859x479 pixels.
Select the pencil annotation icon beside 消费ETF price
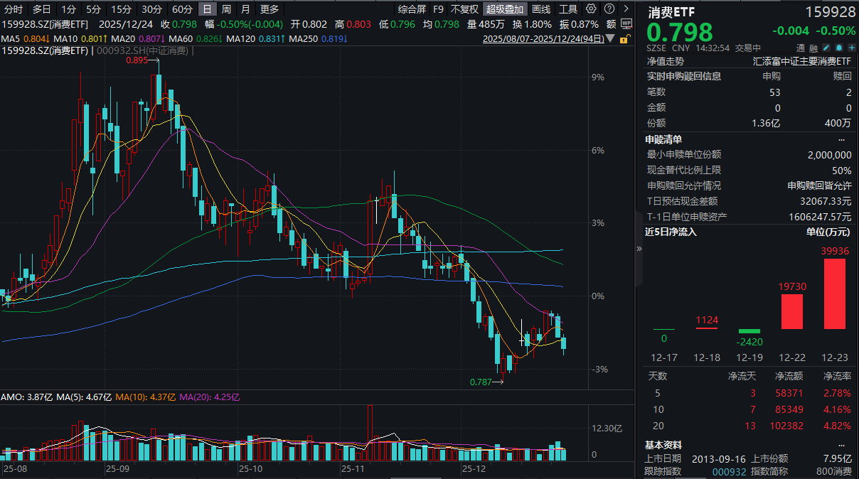point(826,47)
